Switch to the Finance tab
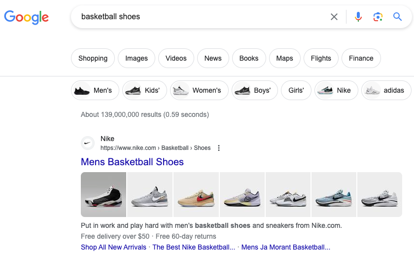The width and height of the screenshot is (414, 254). 361,58
